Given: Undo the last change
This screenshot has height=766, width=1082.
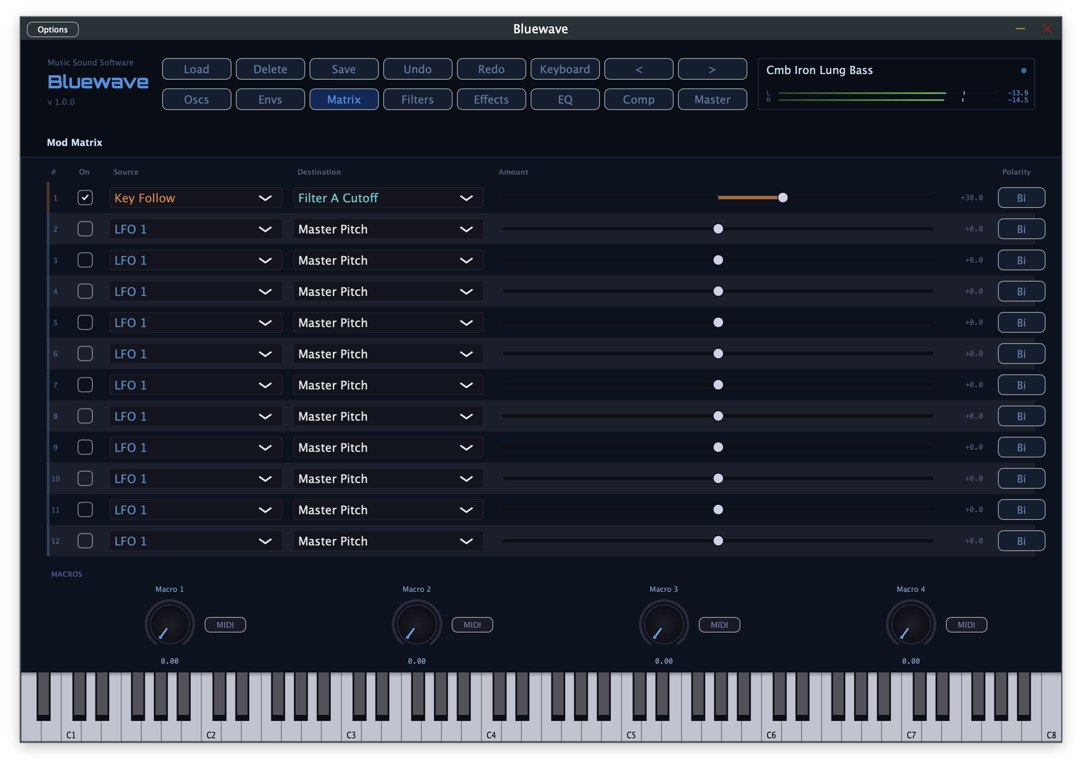Looking at the screenshot, I should click(417, 69).
